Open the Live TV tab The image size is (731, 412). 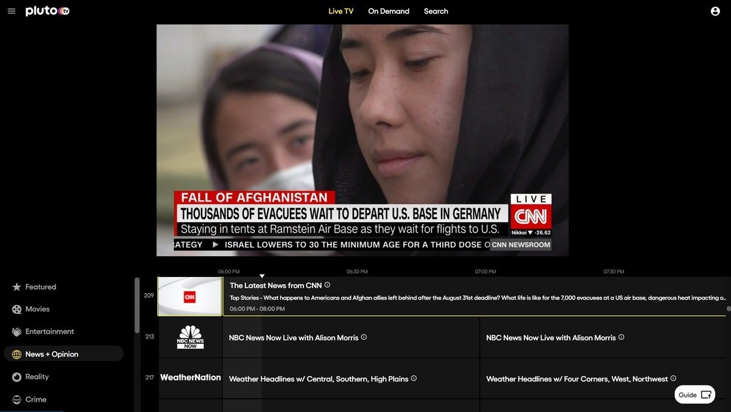coord(341,11)
